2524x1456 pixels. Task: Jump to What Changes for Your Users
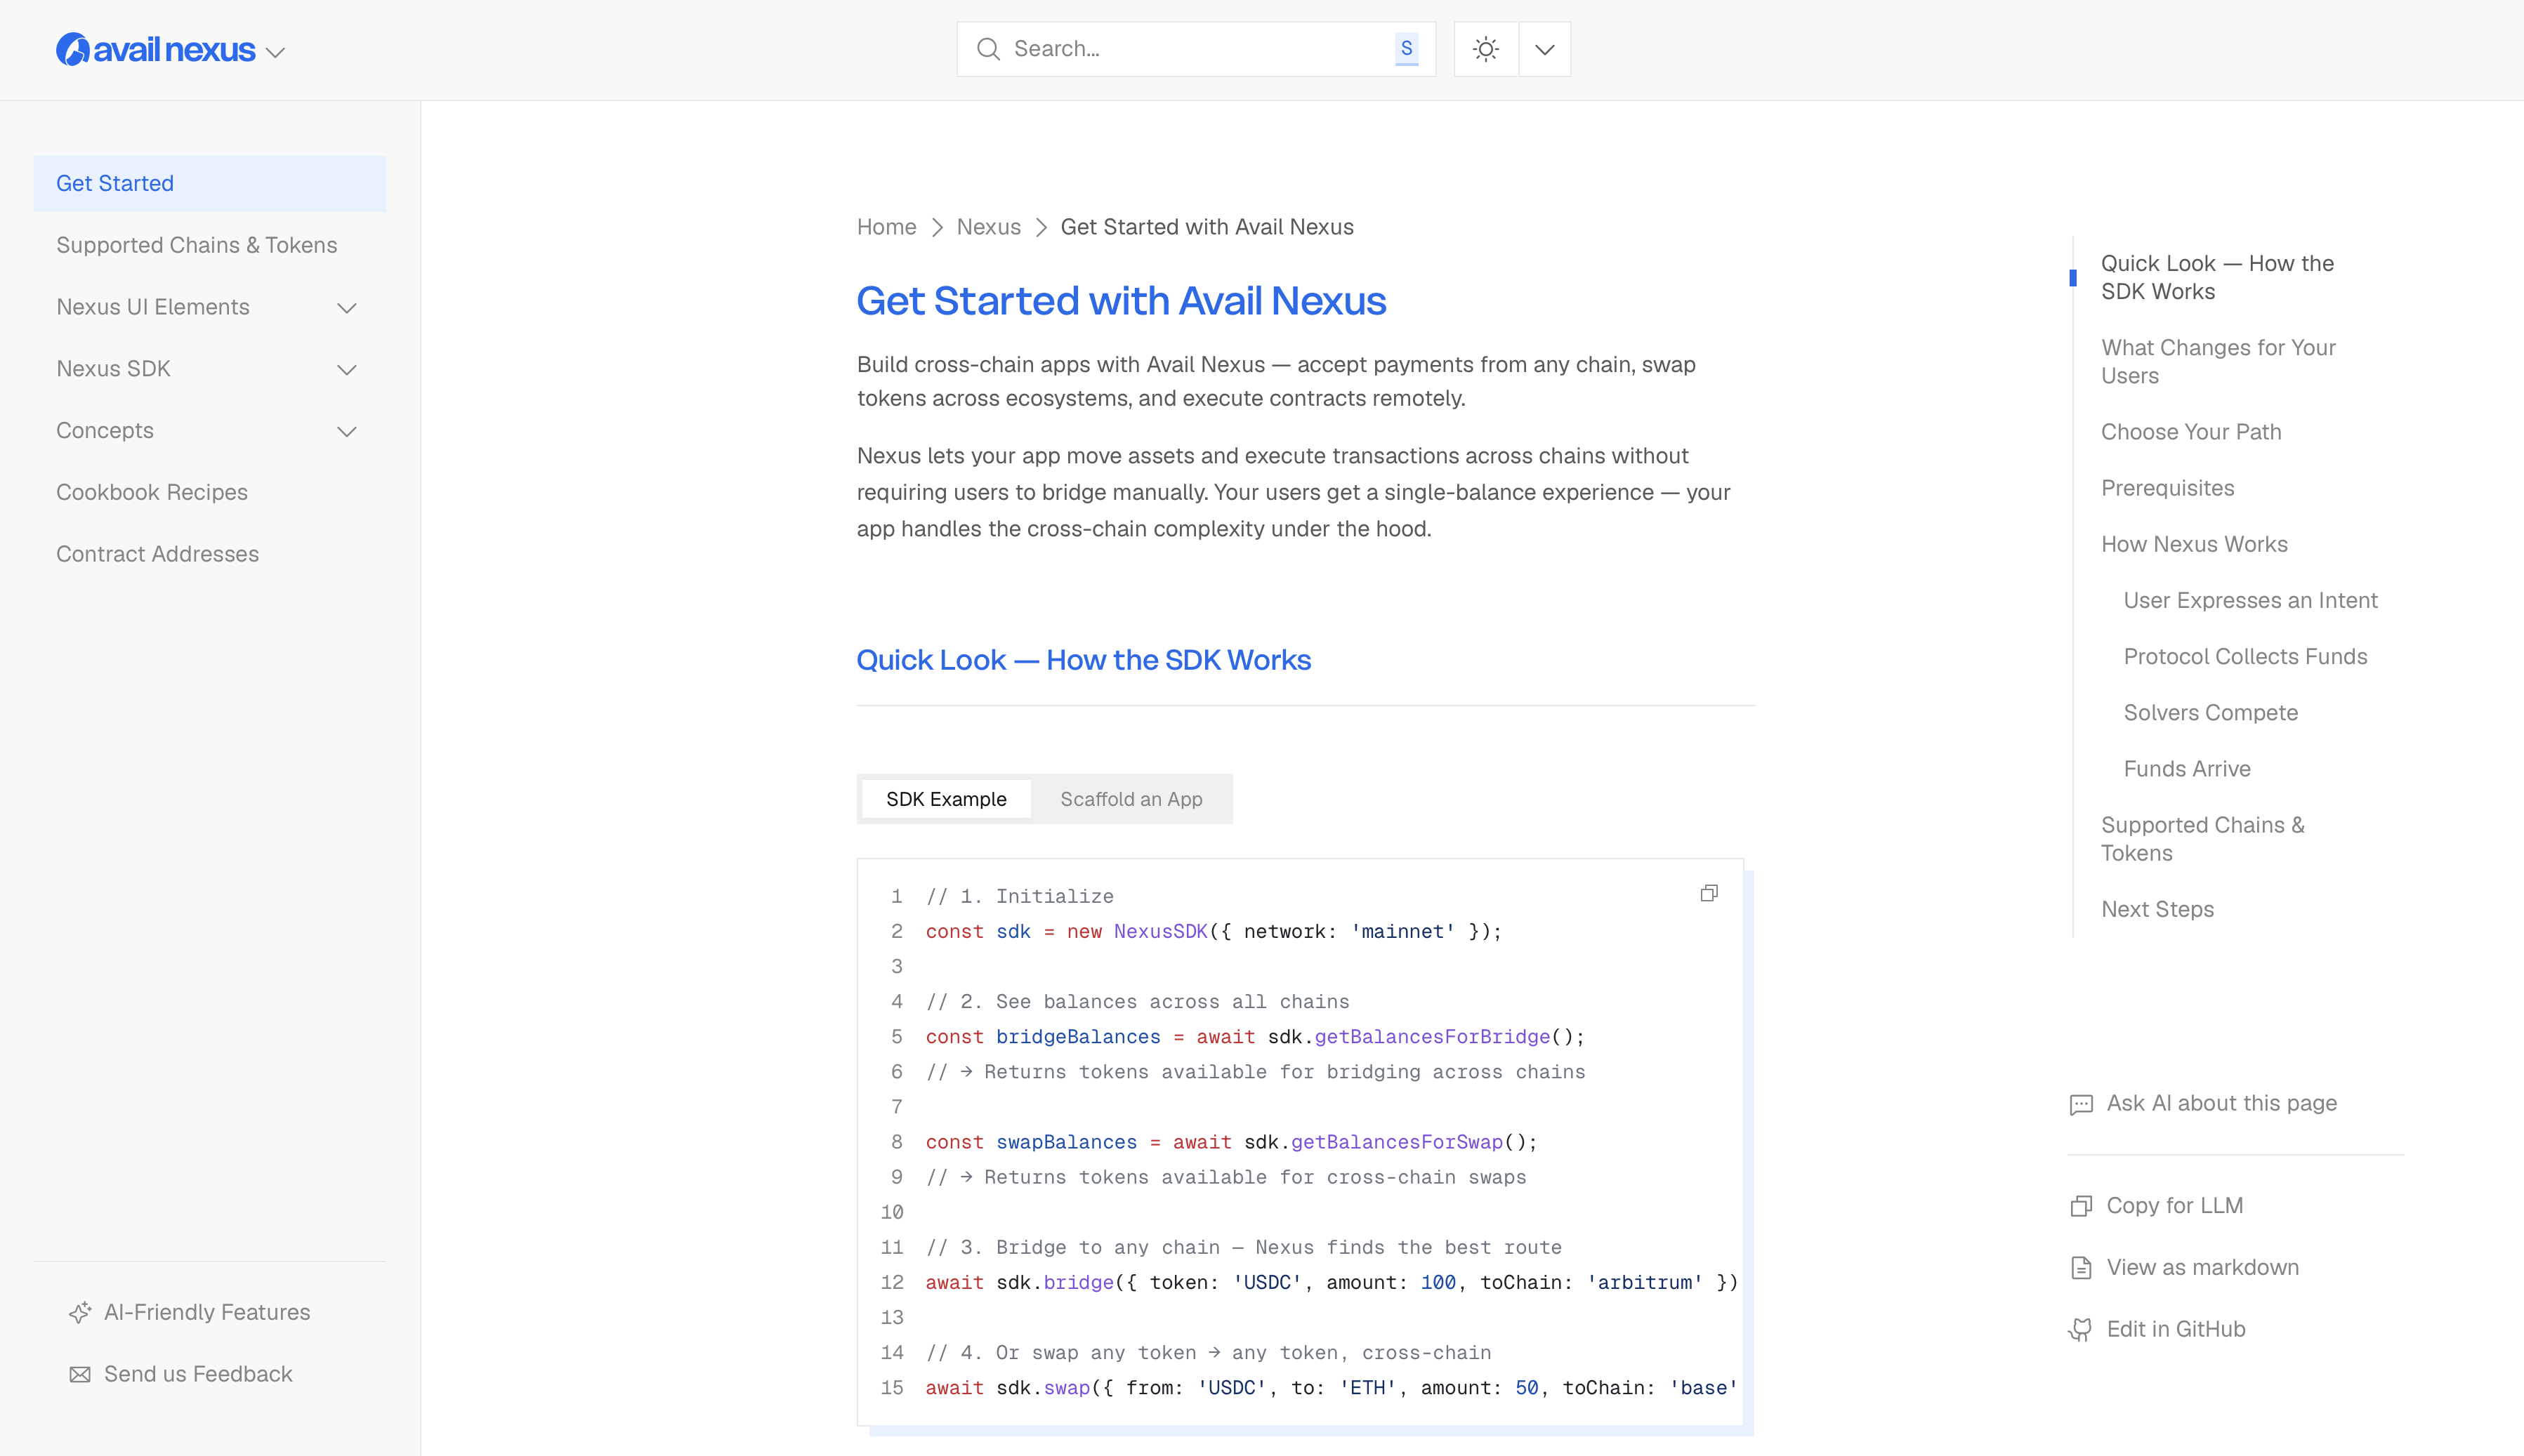(2218, 361)
